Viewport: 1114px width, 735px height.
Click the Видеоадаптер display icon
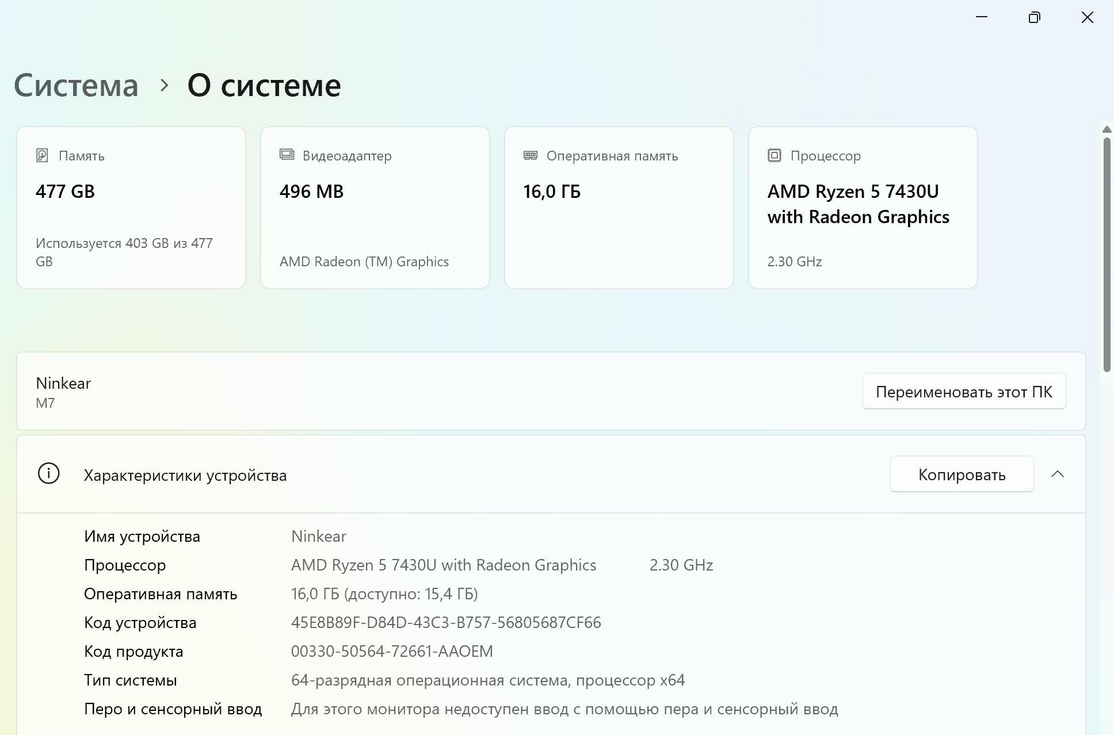287,154
